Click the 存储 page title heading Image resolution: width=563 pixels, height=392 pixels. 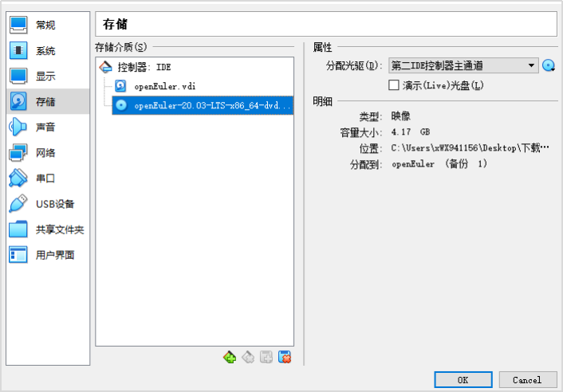click(116, 24)
